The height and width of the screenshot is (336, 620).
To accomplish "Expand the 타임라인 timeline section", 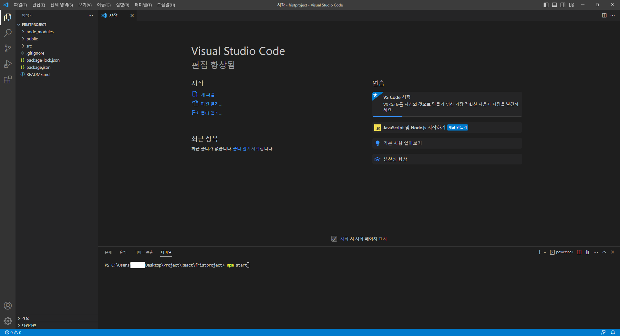I will (x=57, y=325).
